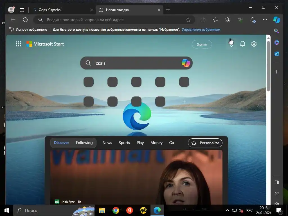Open File Explorer from taskbar
Viewport: 288px width, 216px height.
pos(102,210)
